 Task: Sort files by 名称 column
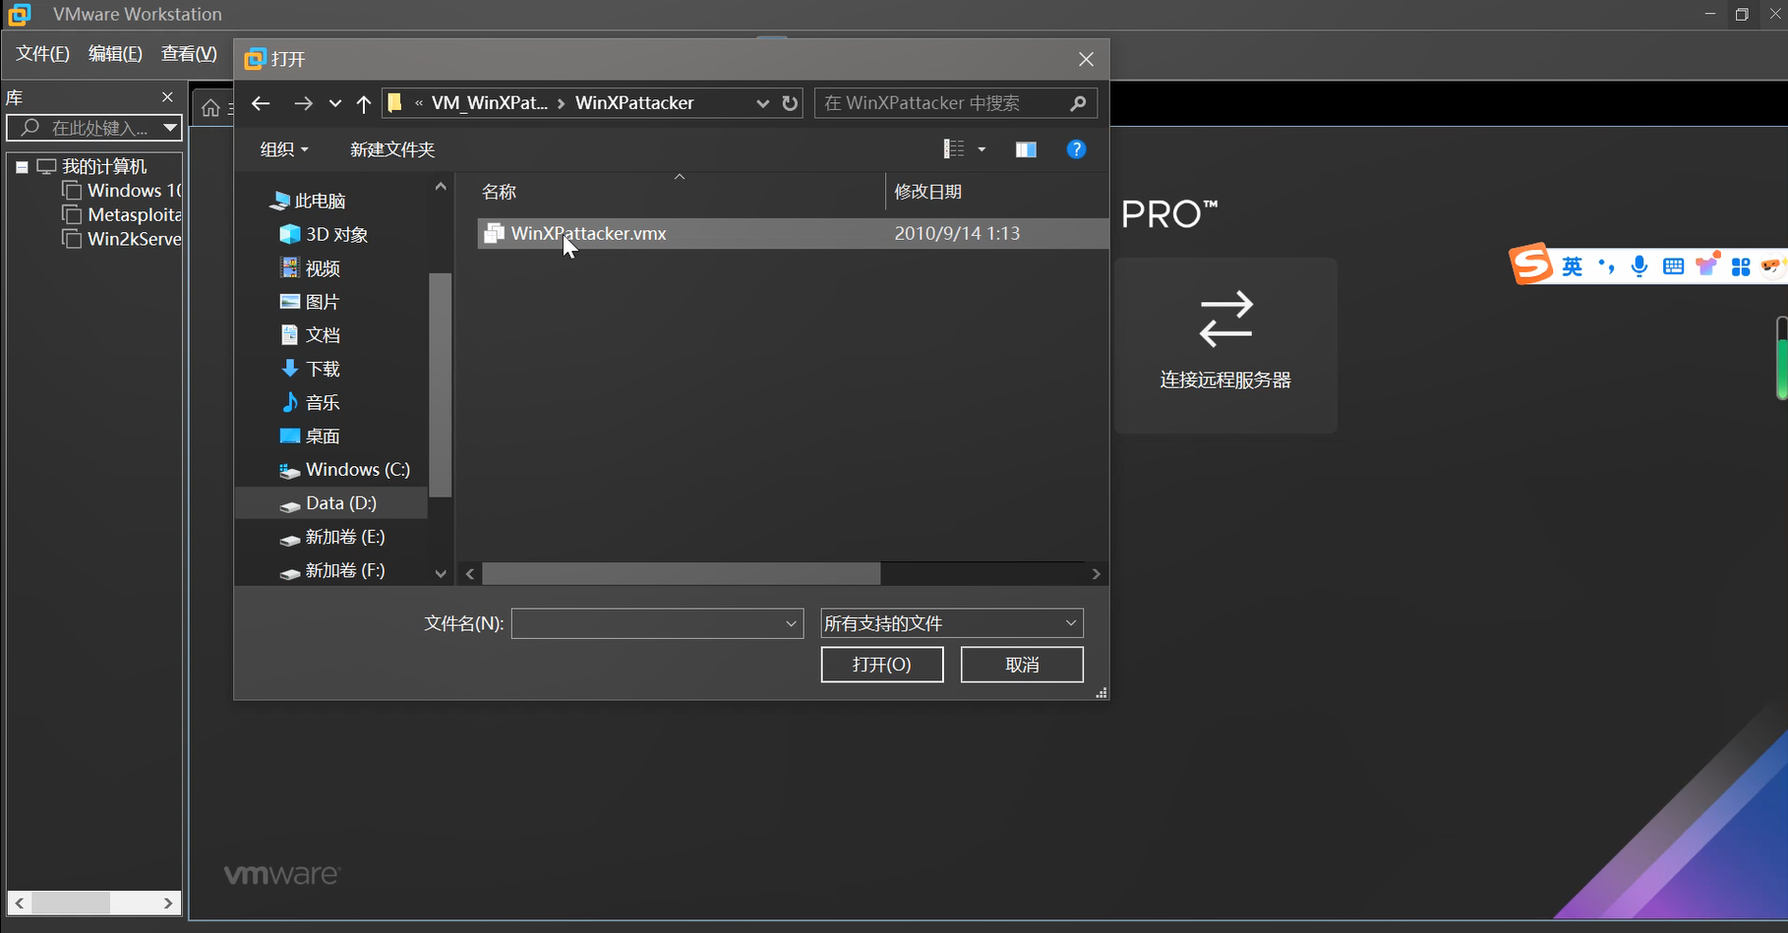500,192
